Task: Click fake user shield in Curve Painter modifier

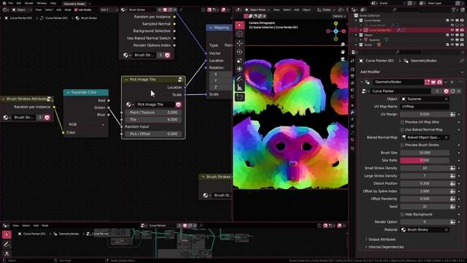Action: pyautogui.click(x=446, y=91)
